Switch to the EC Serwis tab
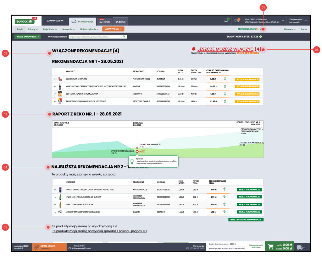The height and width of the screenshot is (261, 322). click(x=120, y=21)
